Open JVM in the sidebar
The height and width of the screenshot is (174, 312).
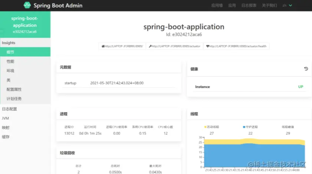tap(25, 118)
